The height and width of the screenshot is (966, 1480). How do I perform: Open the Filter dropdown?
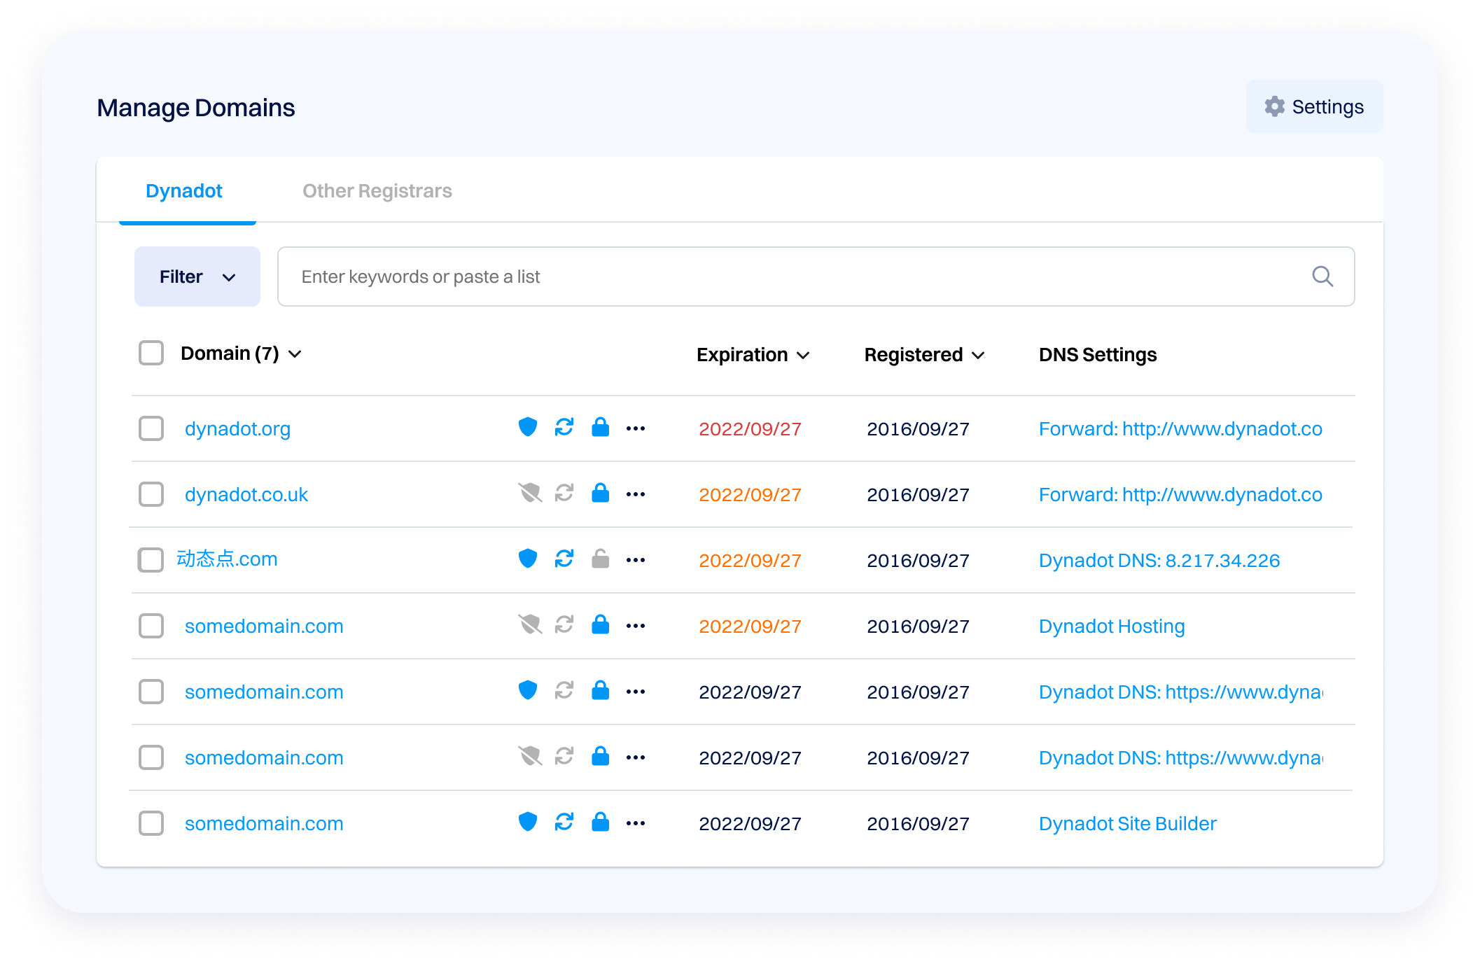pos(197,276)
